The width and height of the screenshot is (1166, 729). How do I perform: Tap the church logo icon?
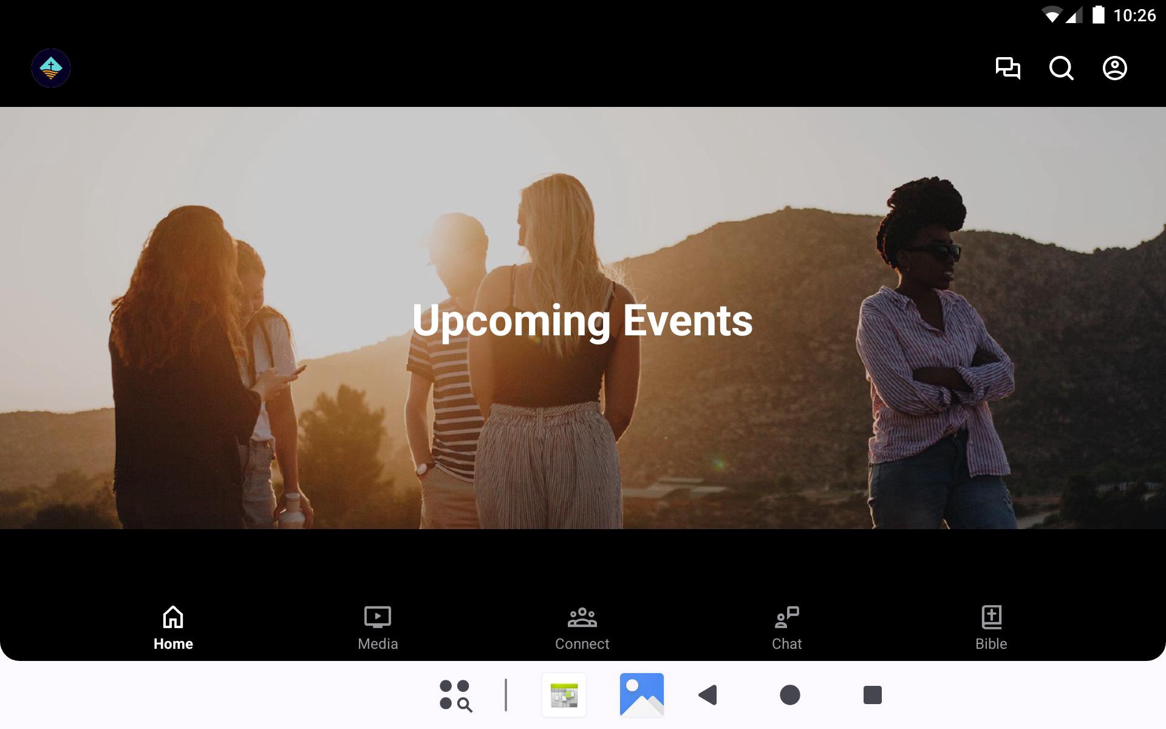tap(51, 68)
